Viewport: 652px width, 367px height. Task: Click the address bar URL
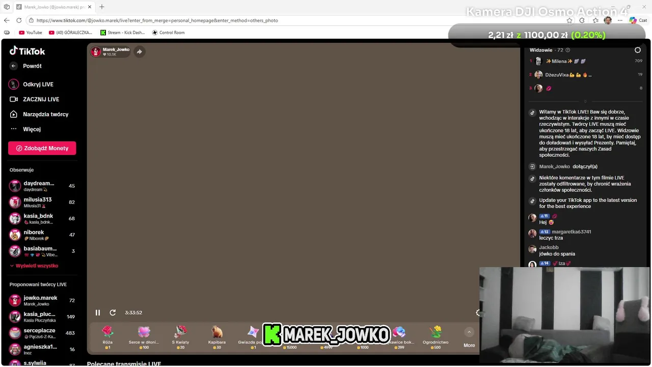[x=157, y=20]
